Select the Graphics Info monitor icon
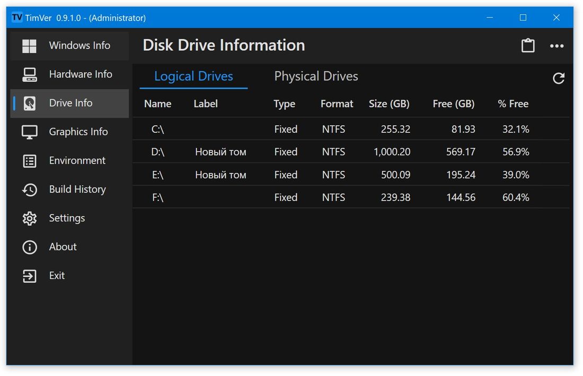Image resolution: width=583 pixels, height=376 pixels. click(30, 132)
